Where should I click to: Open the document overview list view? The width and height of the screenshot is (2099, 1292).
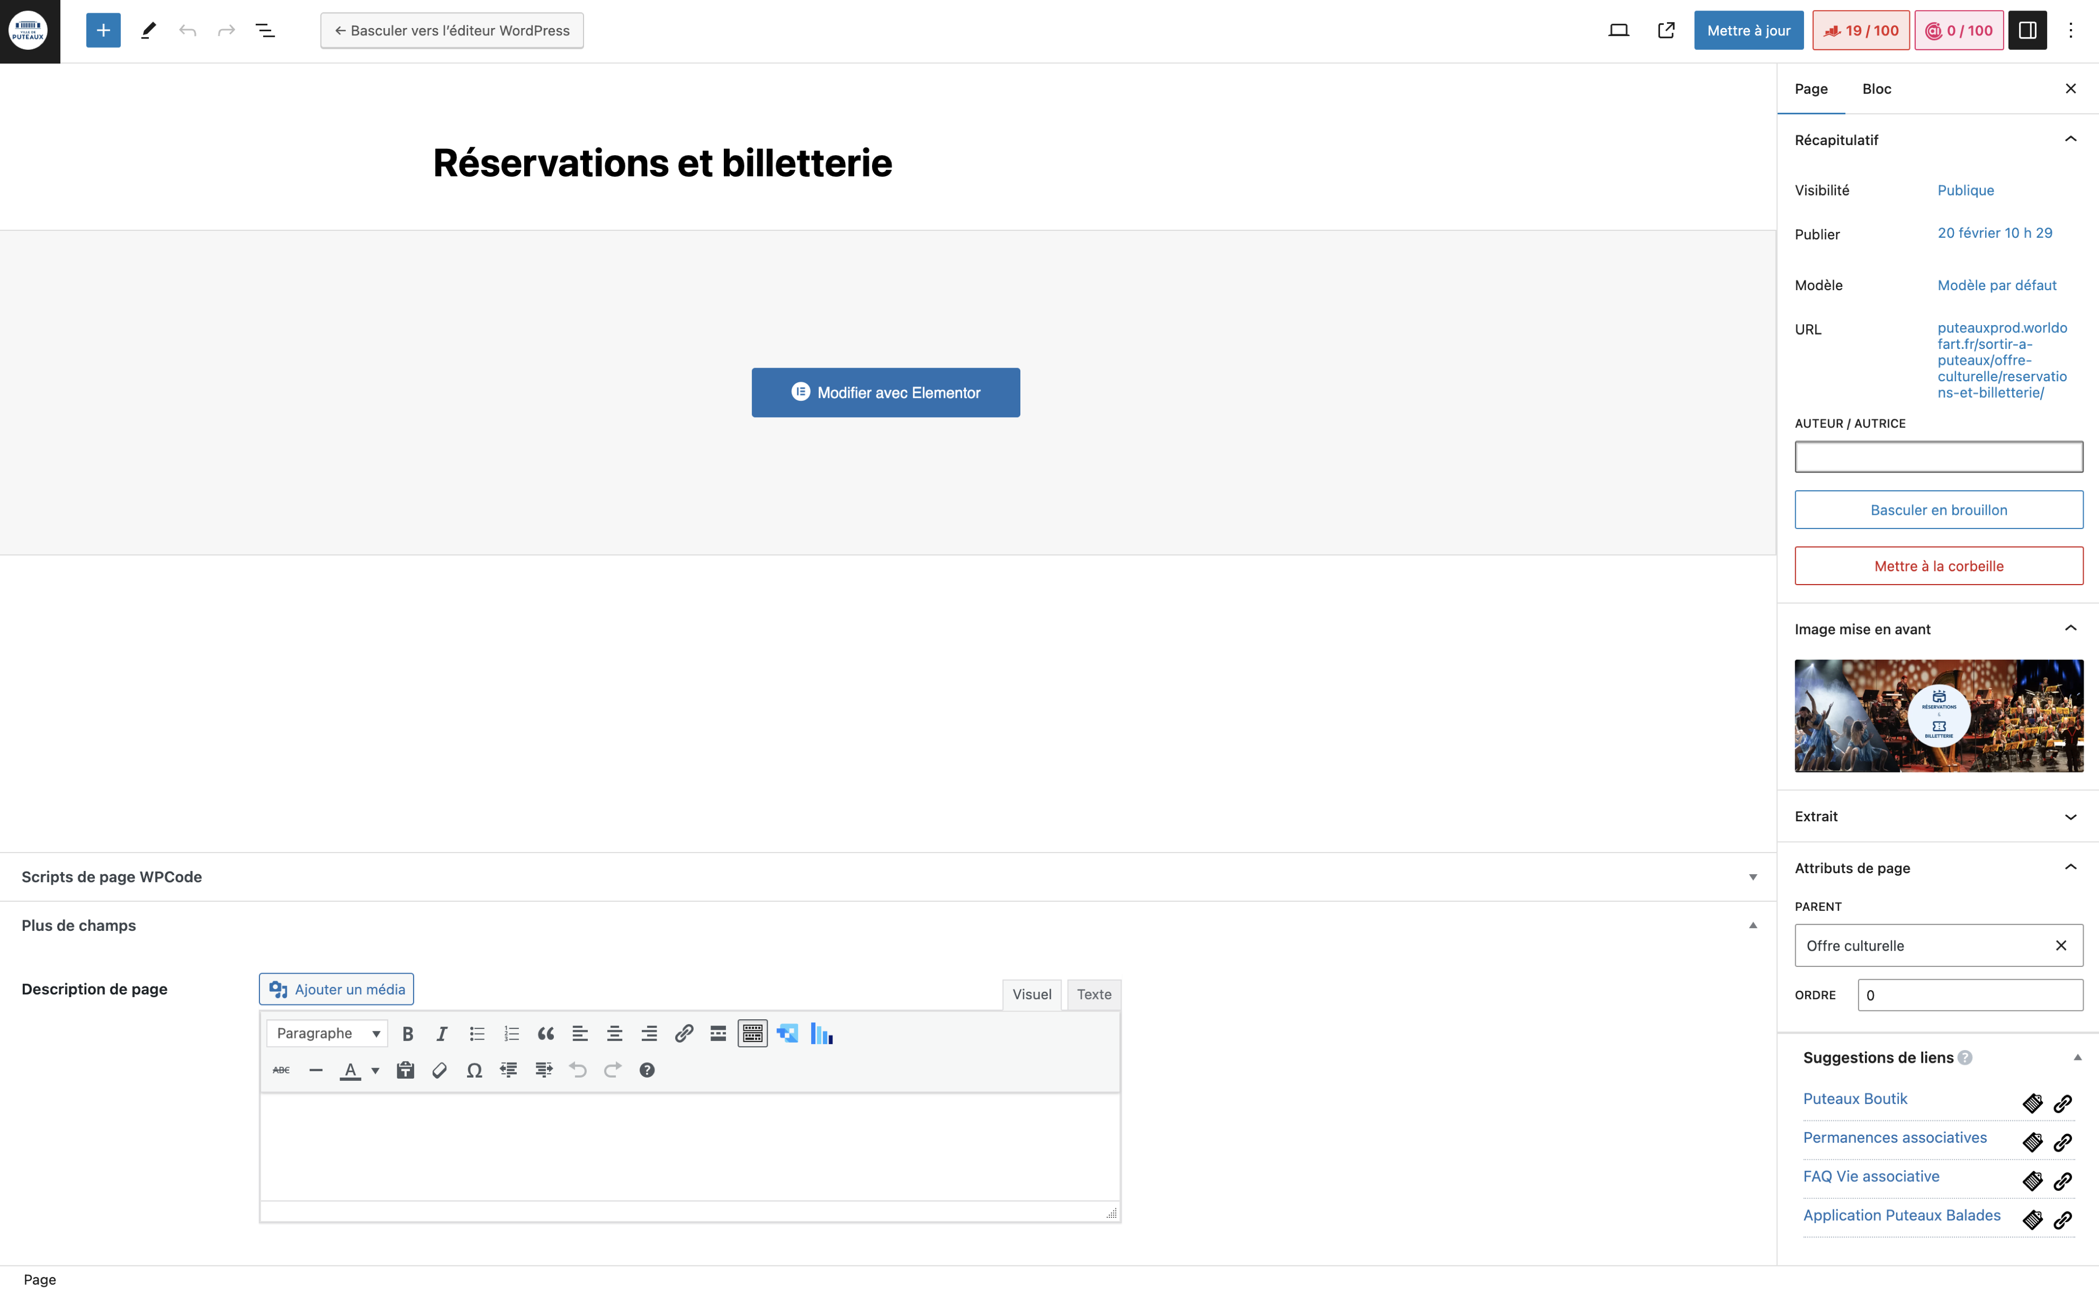265,31
